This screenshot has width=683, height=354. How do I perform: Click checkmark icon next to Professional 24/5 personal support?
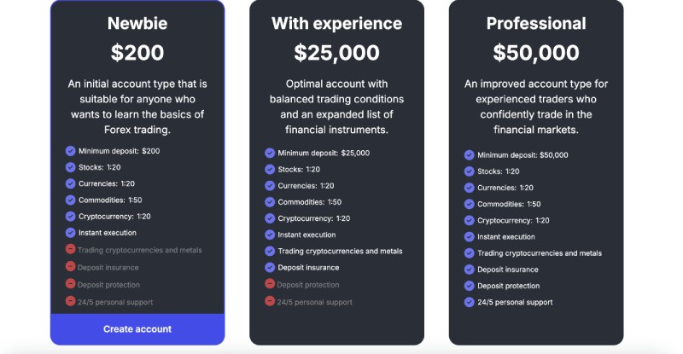coord(469,302)
